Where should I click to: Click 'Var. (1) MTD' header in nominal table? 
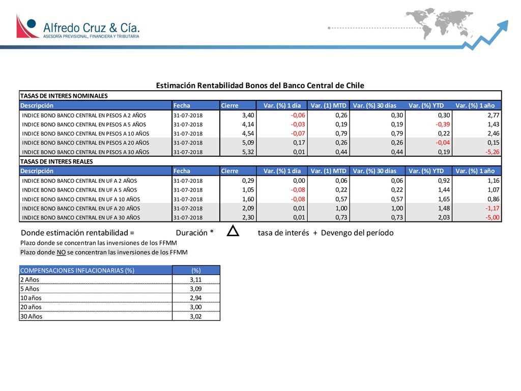pyautogui.click(x=328, y=105)
